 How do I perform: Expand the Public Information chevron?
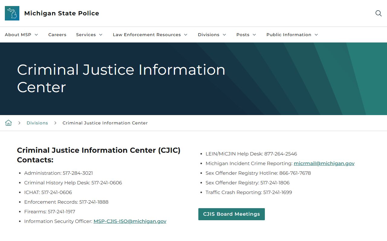point(316,35)
